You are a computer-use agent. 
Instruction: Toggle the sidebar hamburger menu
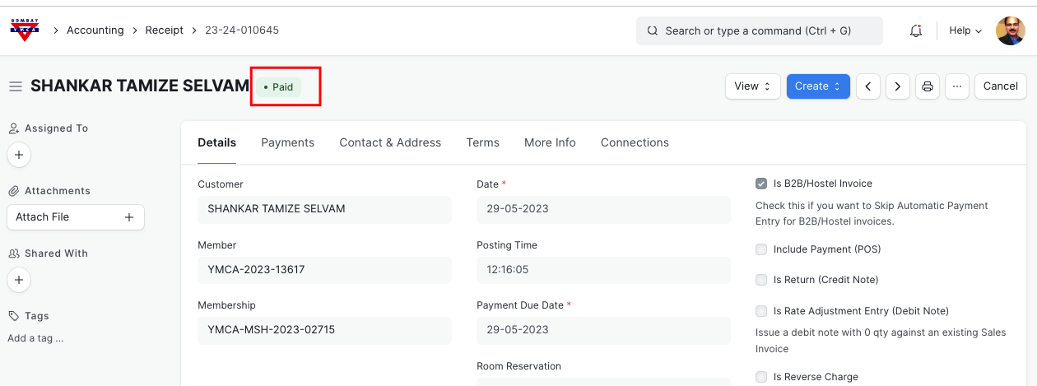tap(16, 86)
